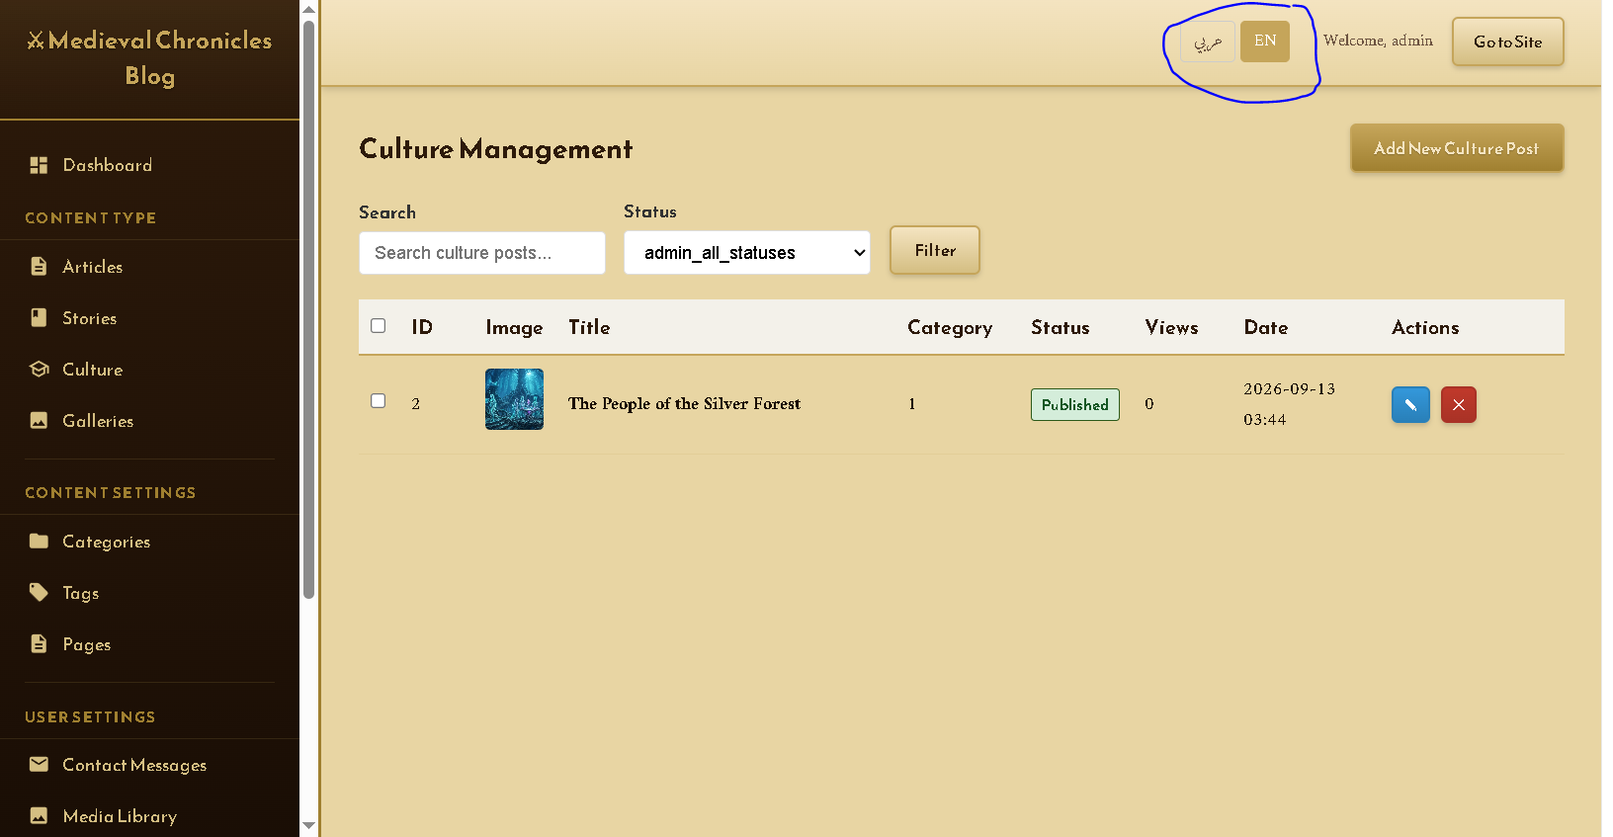The image size is (1613, 837).
Task: Click the red delete X icon
Action: [x=1458, y=405]
